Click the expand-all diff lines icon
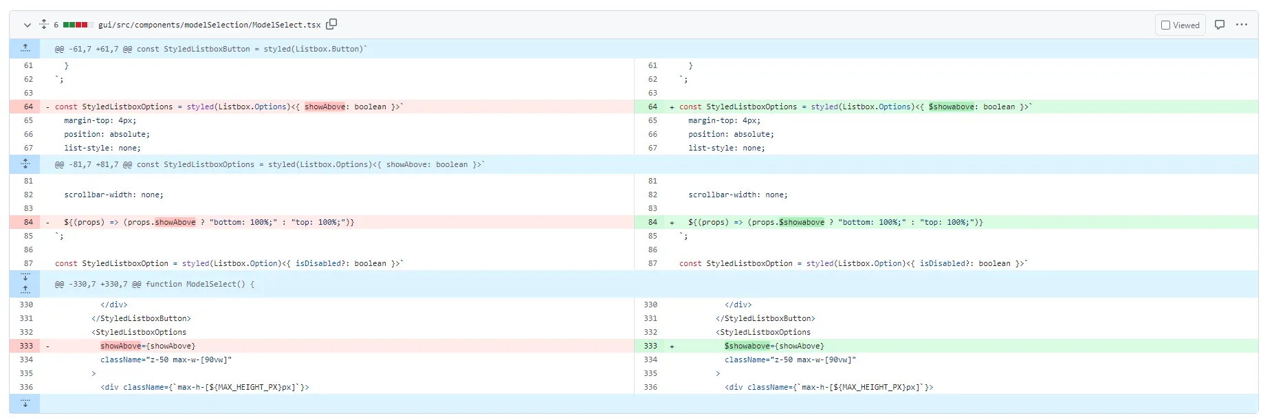The height and width of the screenshot is (420, 1263). (x=44, y=24)
